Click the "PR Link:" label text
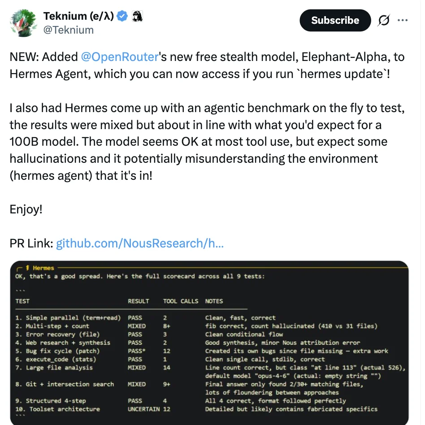The height and width of the screenshot is (425, 425). tap(31, 243)
